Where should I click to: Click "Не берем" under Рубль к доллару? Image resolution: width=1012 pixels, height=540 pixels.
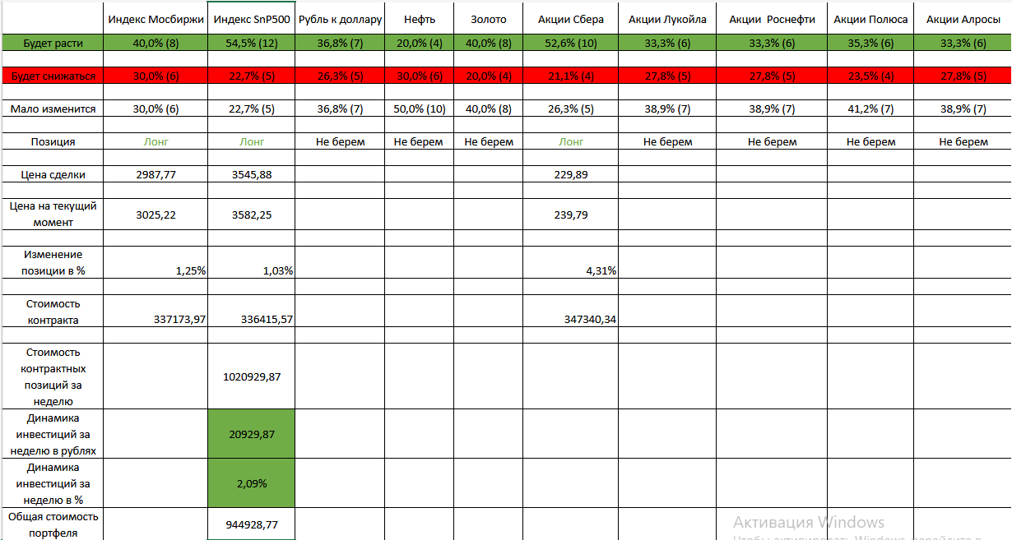tap(340, 141)
